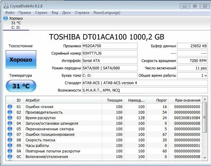Click status icon for Переназначенные сектора row
Screen dimensions: 211x166
(10, 129)
